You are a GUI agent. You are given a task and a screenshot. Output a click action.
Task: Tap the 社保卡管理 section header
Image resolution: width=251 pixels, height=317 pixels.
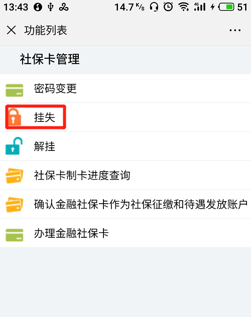(x=50, y=59)
